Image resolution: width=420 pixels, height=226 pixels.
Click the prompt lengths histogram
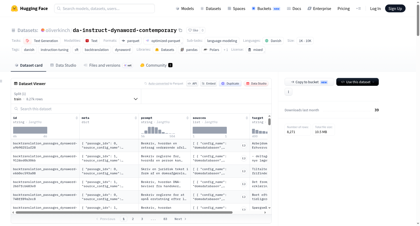pyautogui.click(x=158, y=130)
